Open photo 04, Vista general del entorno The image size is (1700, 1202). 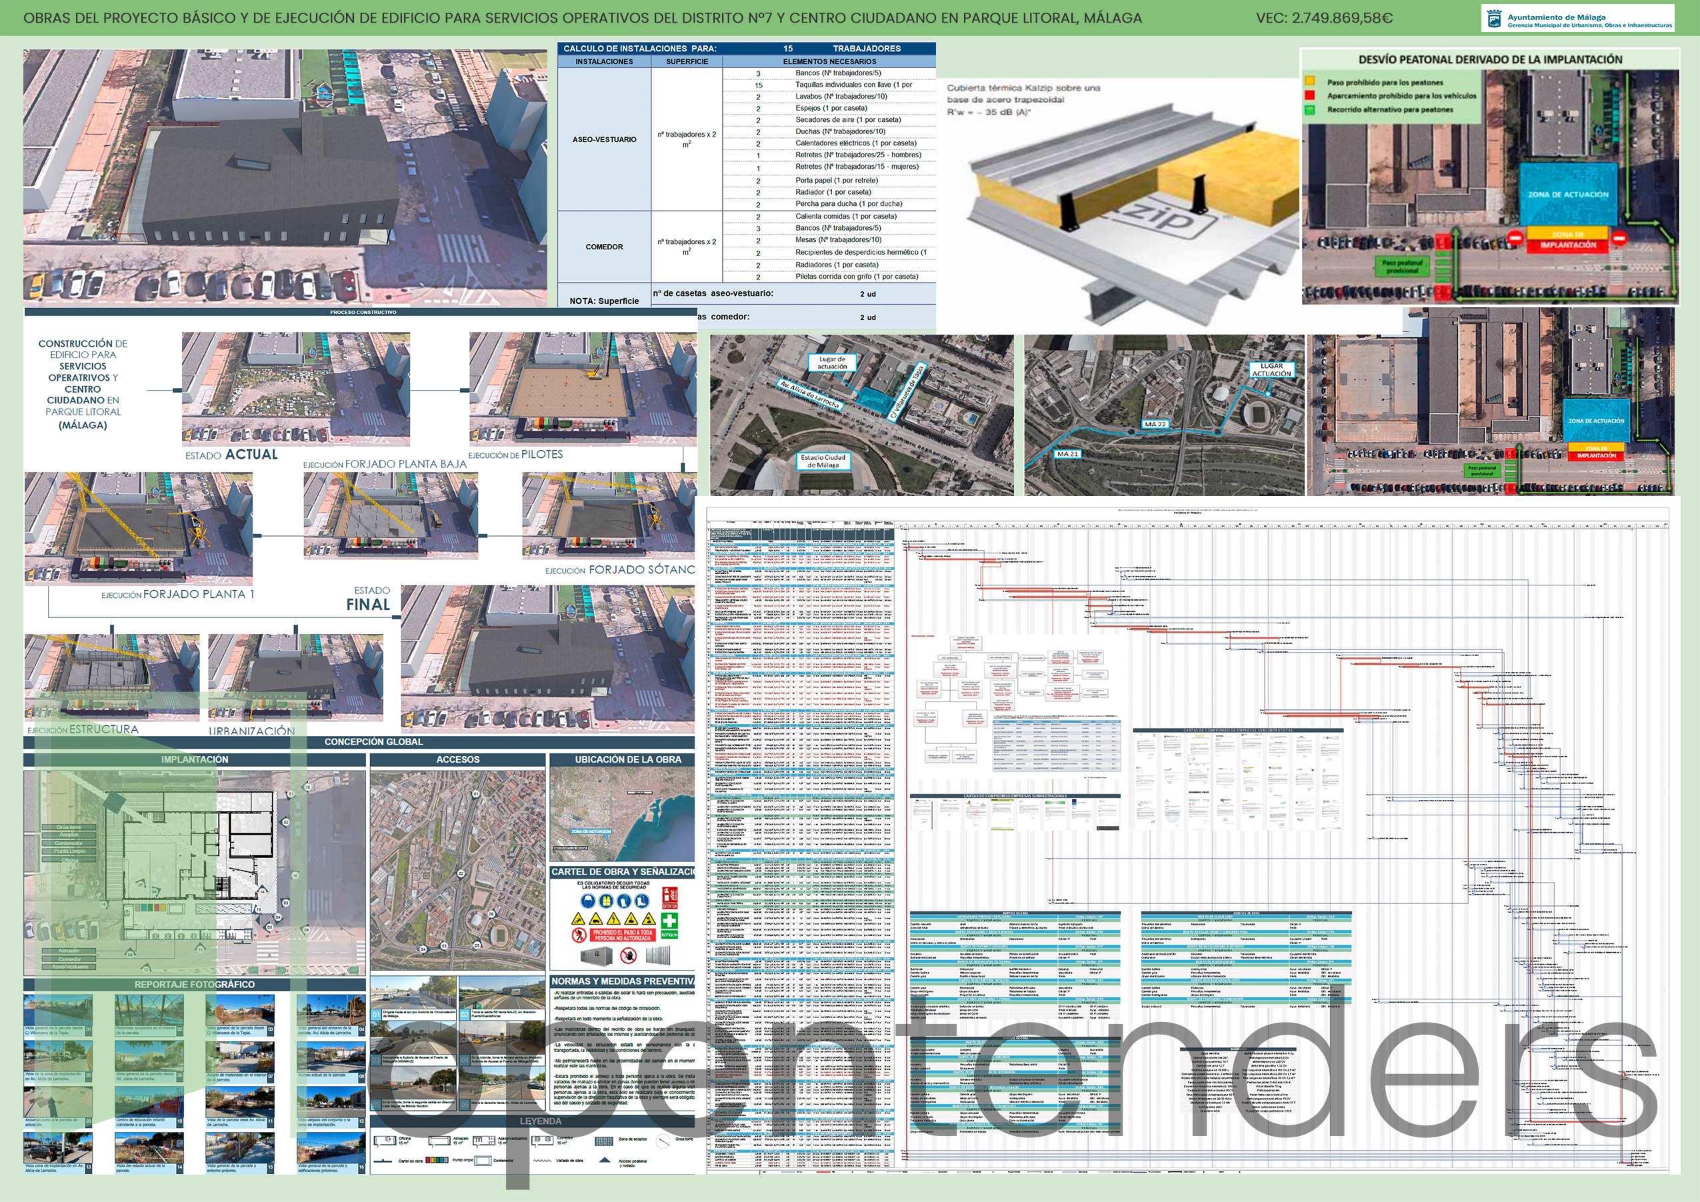pyautogui.click(x=331, y=1011)
